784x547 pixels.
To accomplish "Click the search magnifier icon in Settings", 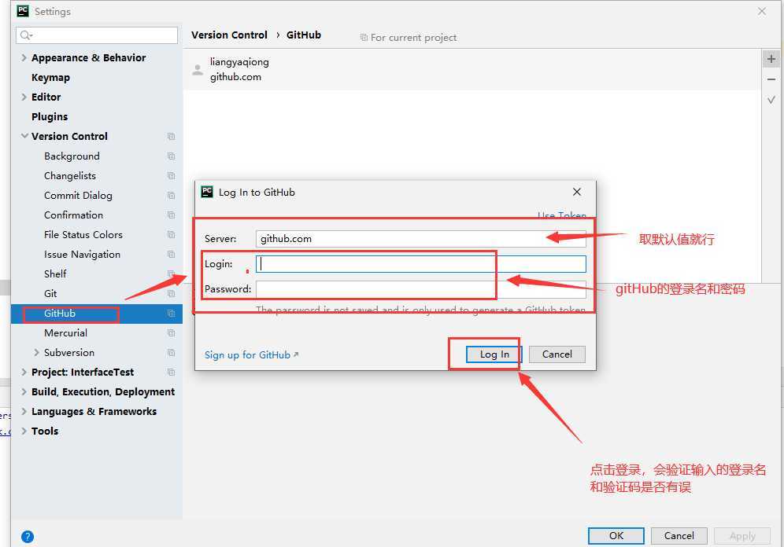I will pos(26,35).
